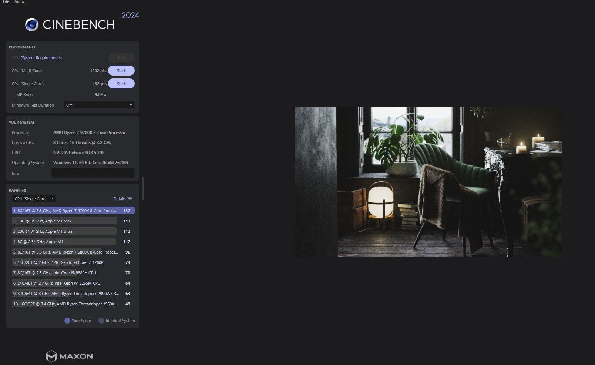Open the Aiuto menu
595x365 pixels.
tap(19, 2)
